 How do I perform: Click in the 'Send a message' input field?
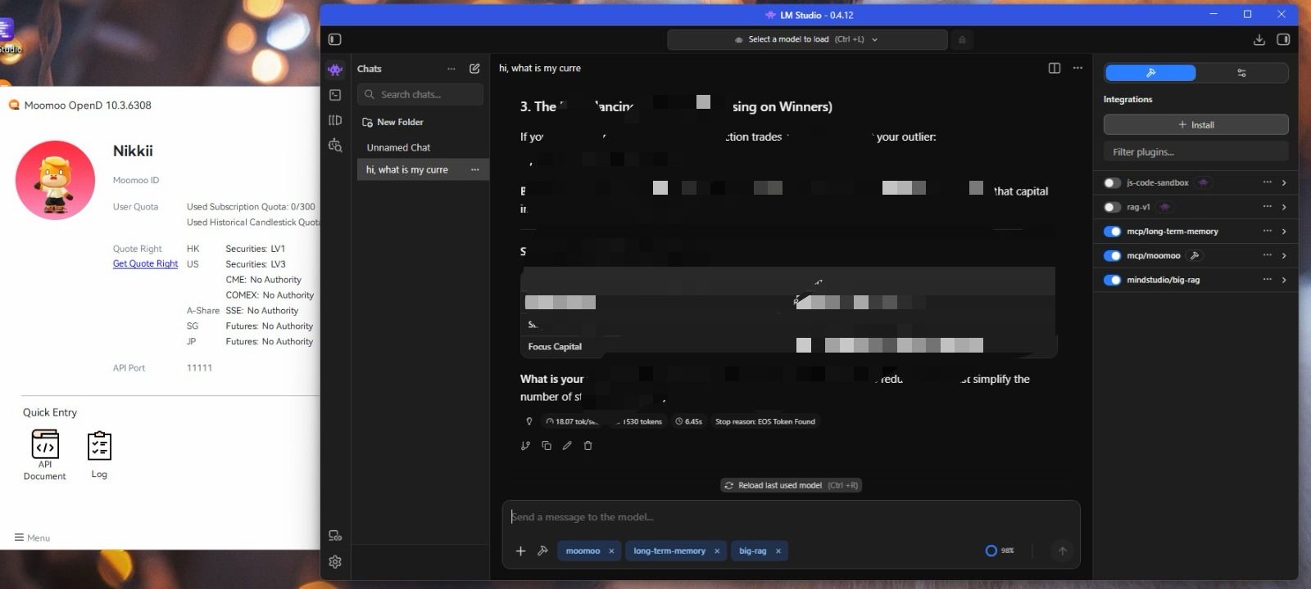click(791, 517)
